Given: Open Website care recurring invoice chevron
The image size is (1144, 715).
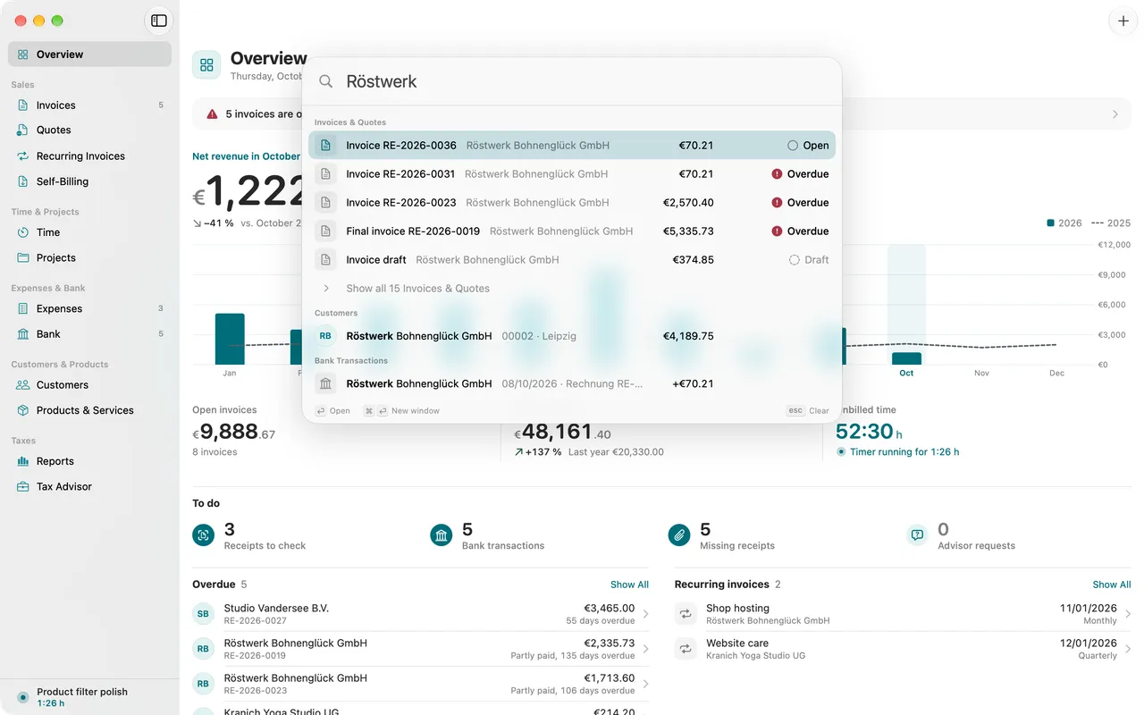Looking at the screenshot, I should click(1128, 649).
